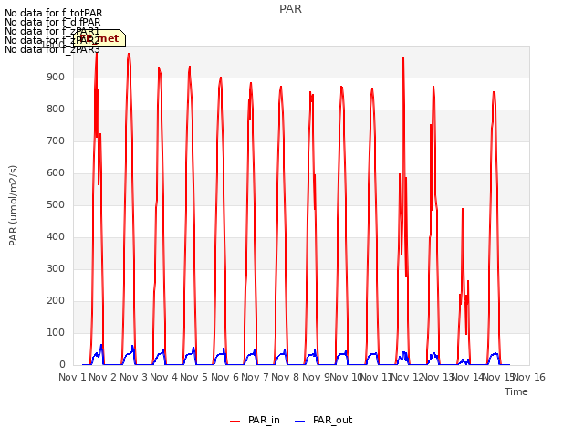The width and height of the screenshot is (584, 438).
Task: Click the 400 y-axis tick label
Action: click(x=56, y=237)
